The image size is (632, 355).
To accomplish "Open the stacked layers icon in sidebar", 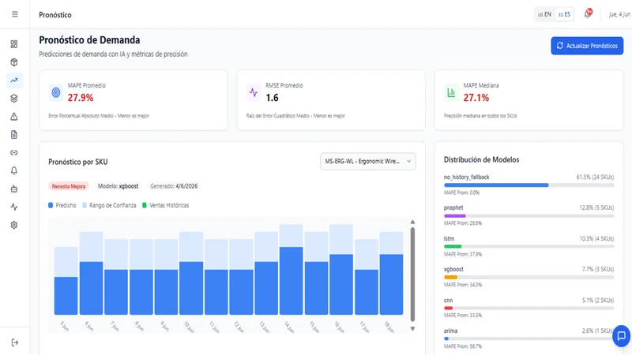I will [14, 99].
